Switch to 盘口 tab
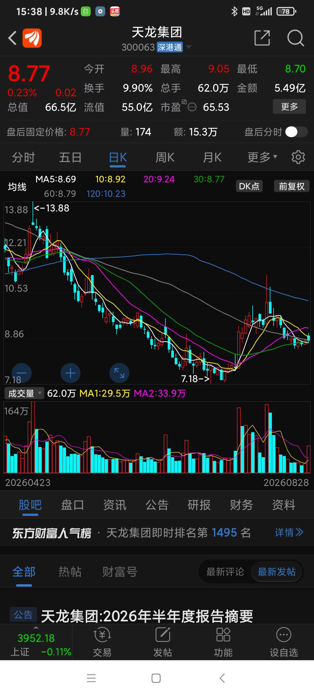Image resolution: width=314 pixels, height=698 pixels. click(x=72, y=505)
